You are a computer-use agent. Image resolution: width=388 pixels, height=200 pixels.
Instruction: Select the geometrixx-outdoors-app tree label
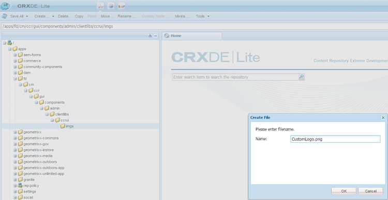(x=44, y=168)
